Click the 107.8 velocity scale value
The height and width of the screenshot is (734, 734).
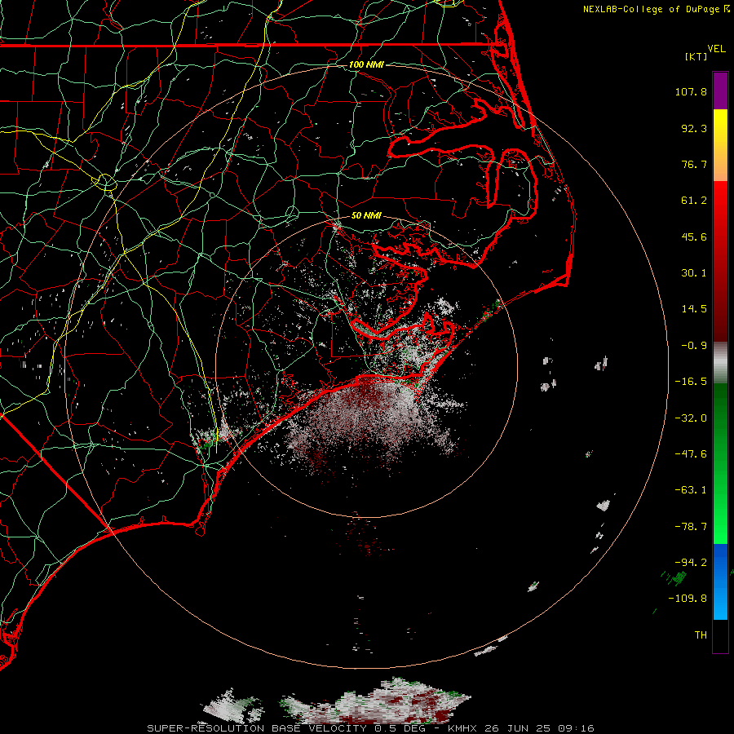pyautogui.click(x=691, y=91)
